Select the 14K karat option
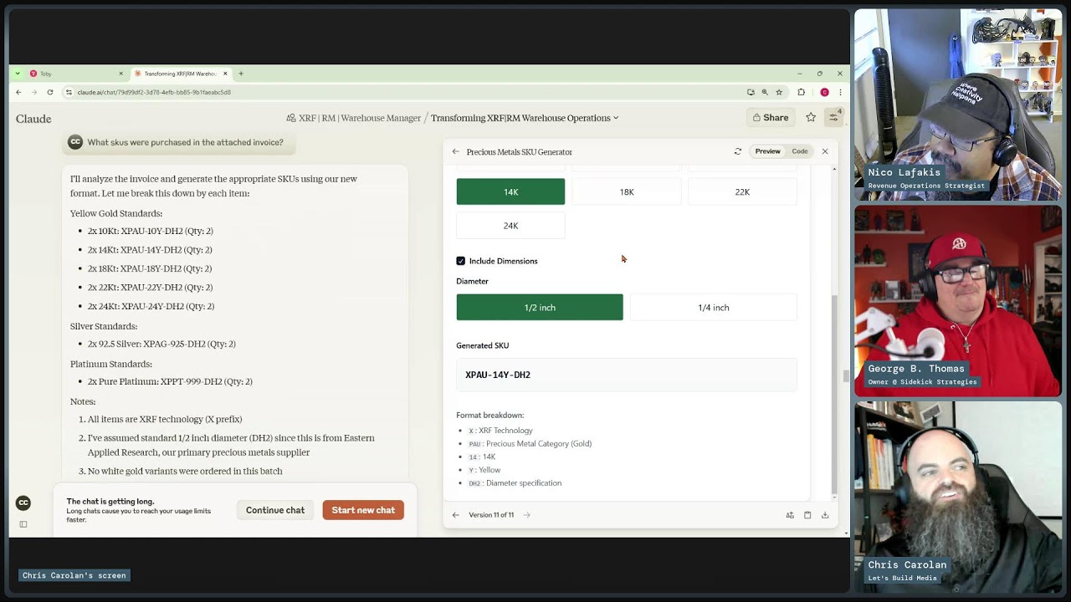Screen dimensions: 1071x602 (x=510, y=191)
